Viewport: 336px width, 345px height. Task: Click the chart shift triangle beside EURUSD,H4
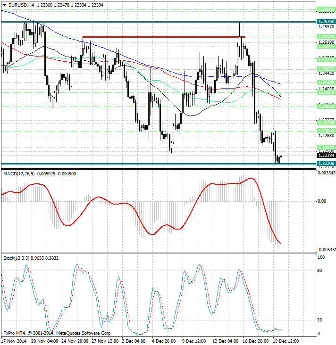(x=4, y=4)
